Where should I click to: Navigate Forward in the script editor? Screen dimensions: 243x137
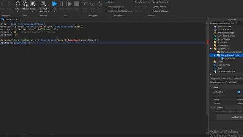pos(9,4)
